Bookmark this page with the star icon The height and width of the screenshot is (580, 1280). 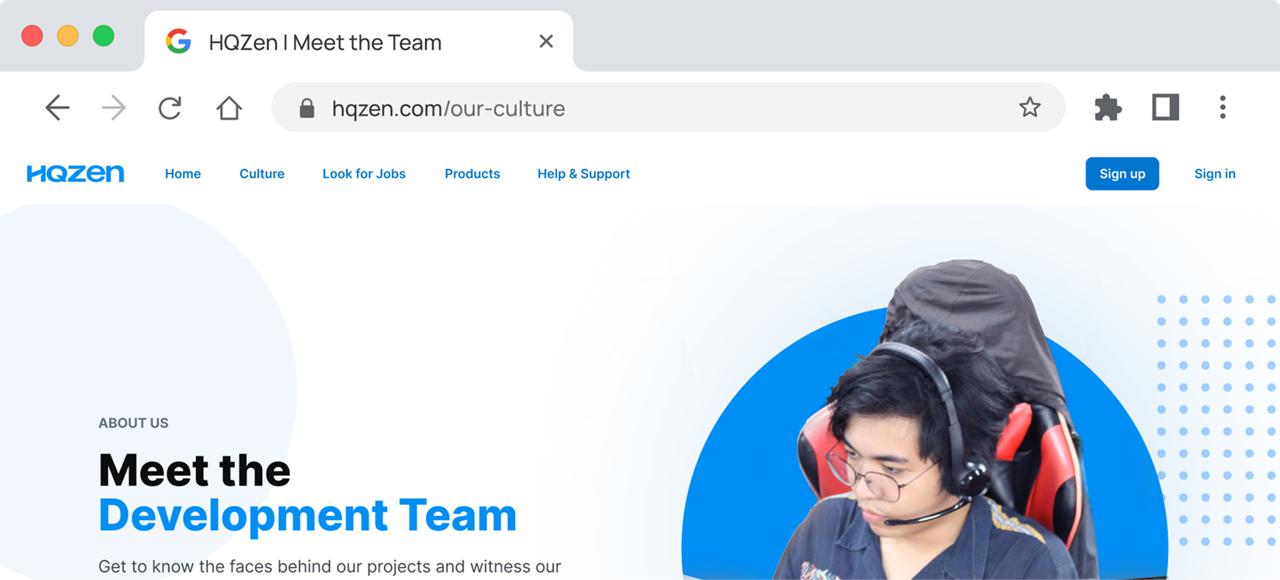click(x=1030, y=107)
